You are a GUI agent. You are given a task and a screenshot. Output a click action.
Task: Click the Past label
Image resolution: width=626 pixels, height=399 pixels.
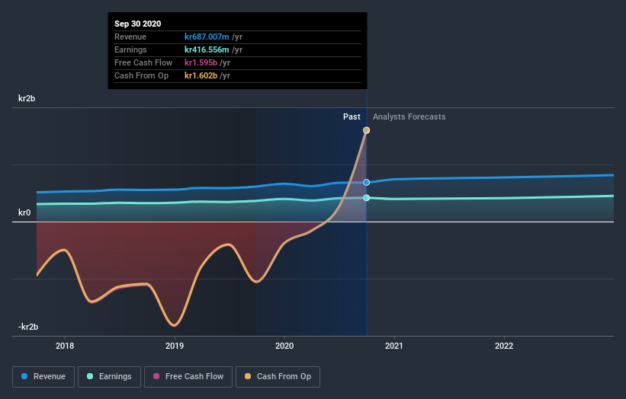tap(352, 117)
